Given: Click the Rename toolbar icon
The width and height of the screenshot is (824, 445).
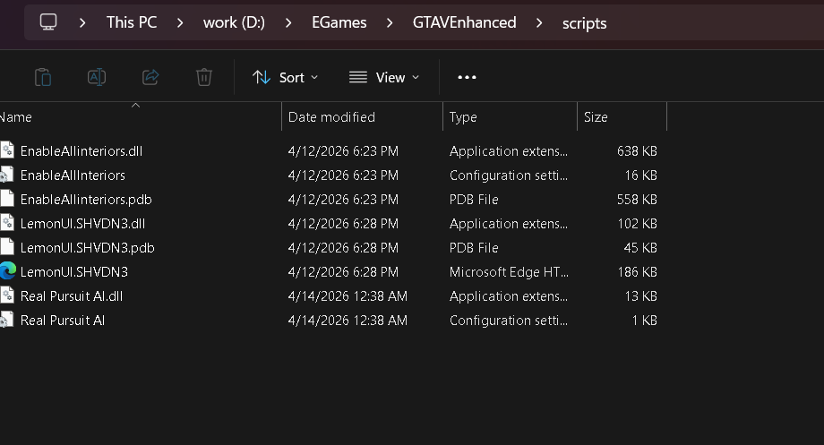Looking at the screenshot, I should pyautogui.click(x=97, y=77).
